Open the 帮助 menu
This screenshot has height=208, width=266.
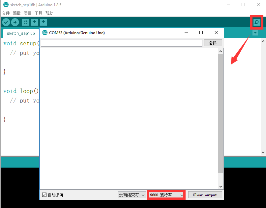(49, 13)
